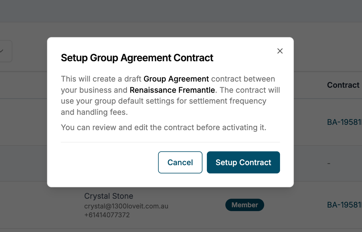Viewport: 362px width, 232px height.
Task: Confirm with the Setup Contract button
Action: 243,162
